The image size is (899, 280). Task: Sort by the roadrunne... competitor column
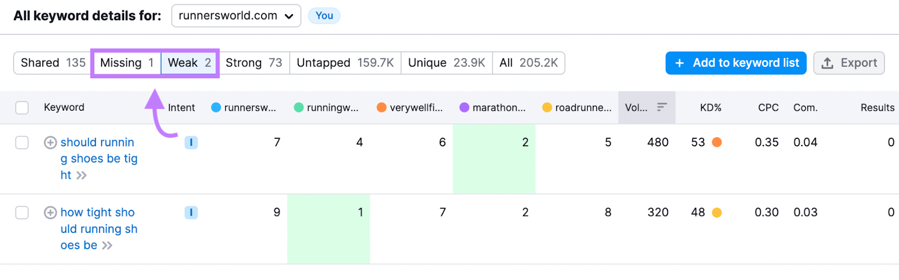click(x=577, y=107)
